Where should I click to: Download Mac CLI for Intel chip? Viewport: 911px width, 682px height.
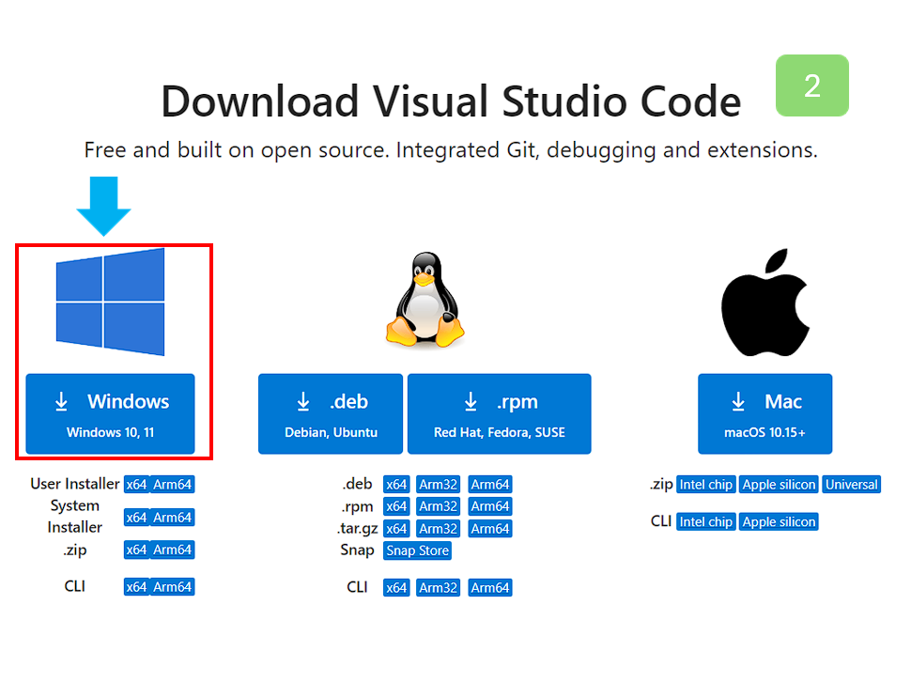coord(706,521)
